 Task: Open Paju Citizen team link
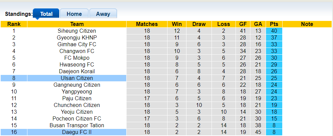(x=77, y=98)
